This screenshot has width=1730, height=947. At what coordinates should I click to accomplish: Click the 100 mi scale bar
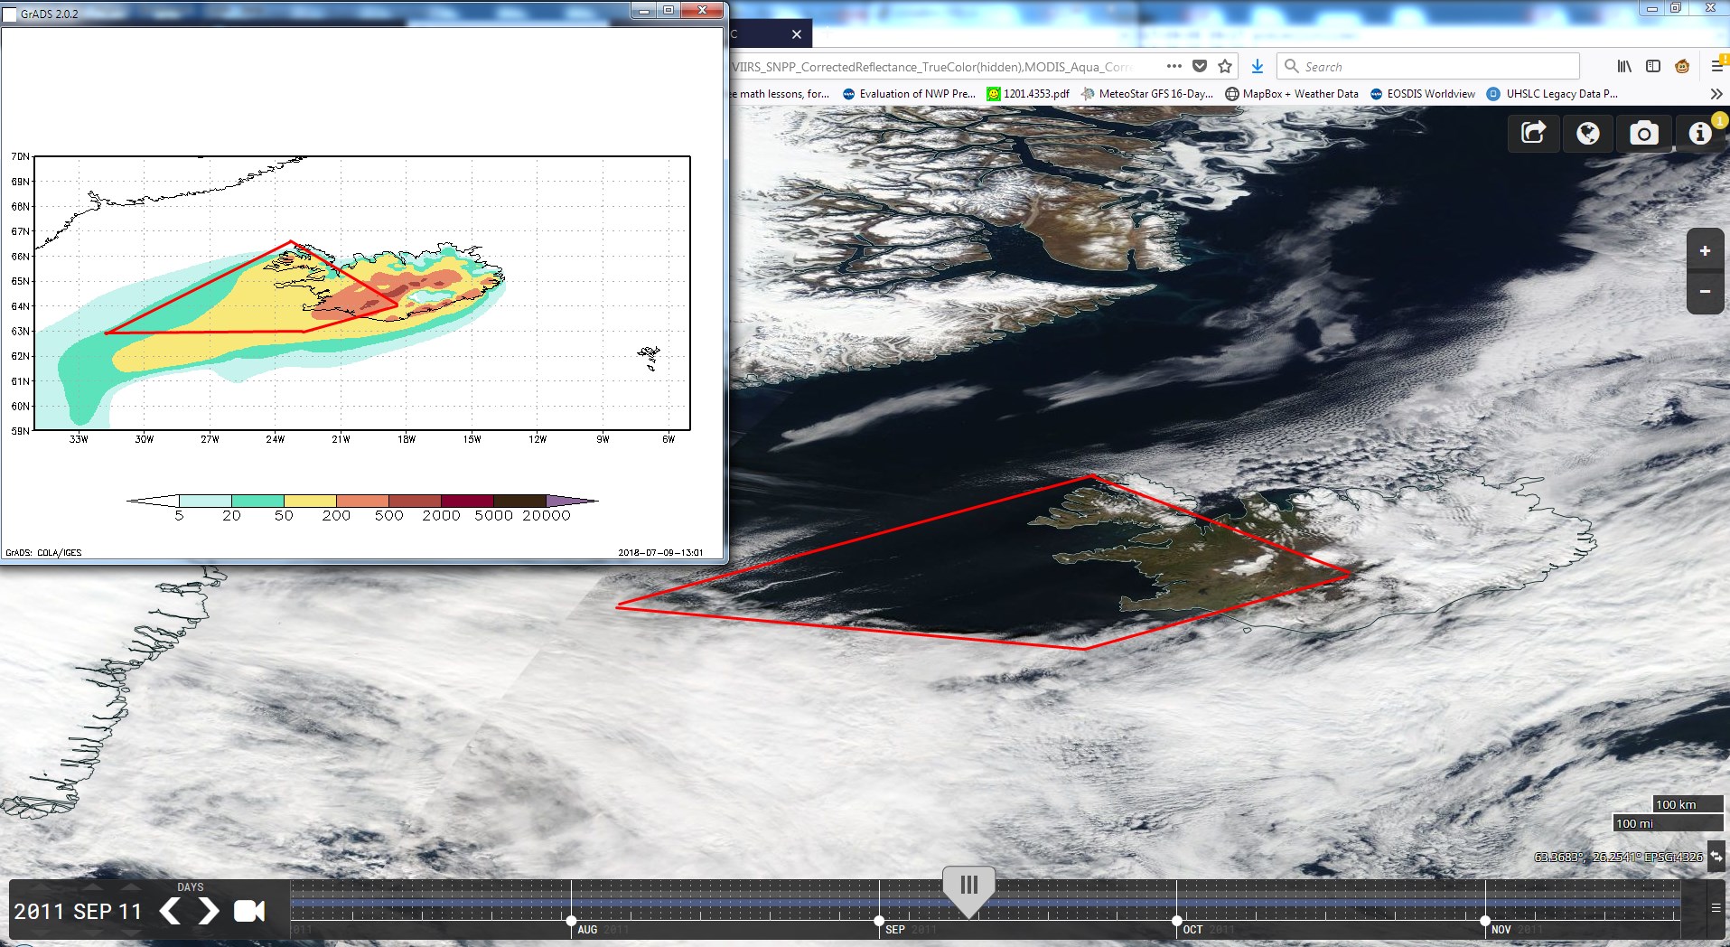click(1668, 823)
